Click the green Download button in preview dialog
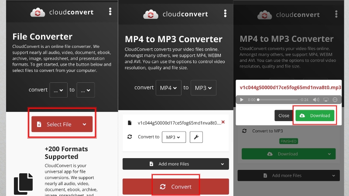 point(315,115)
